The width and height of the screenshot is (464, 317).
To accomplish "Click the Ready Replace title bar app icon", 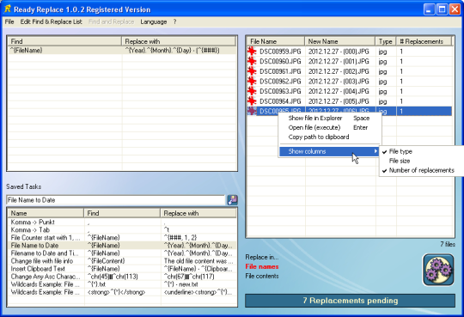I will pyautogui.click(x=8, y=9).
